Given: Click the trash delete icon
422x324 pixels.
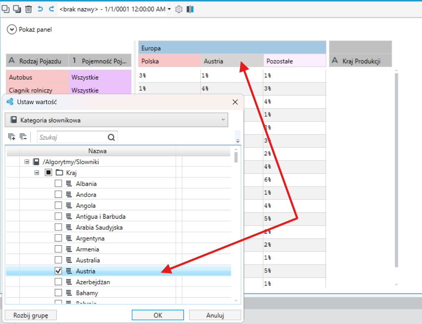Looking at the screenshot, I should coord(28,9).
